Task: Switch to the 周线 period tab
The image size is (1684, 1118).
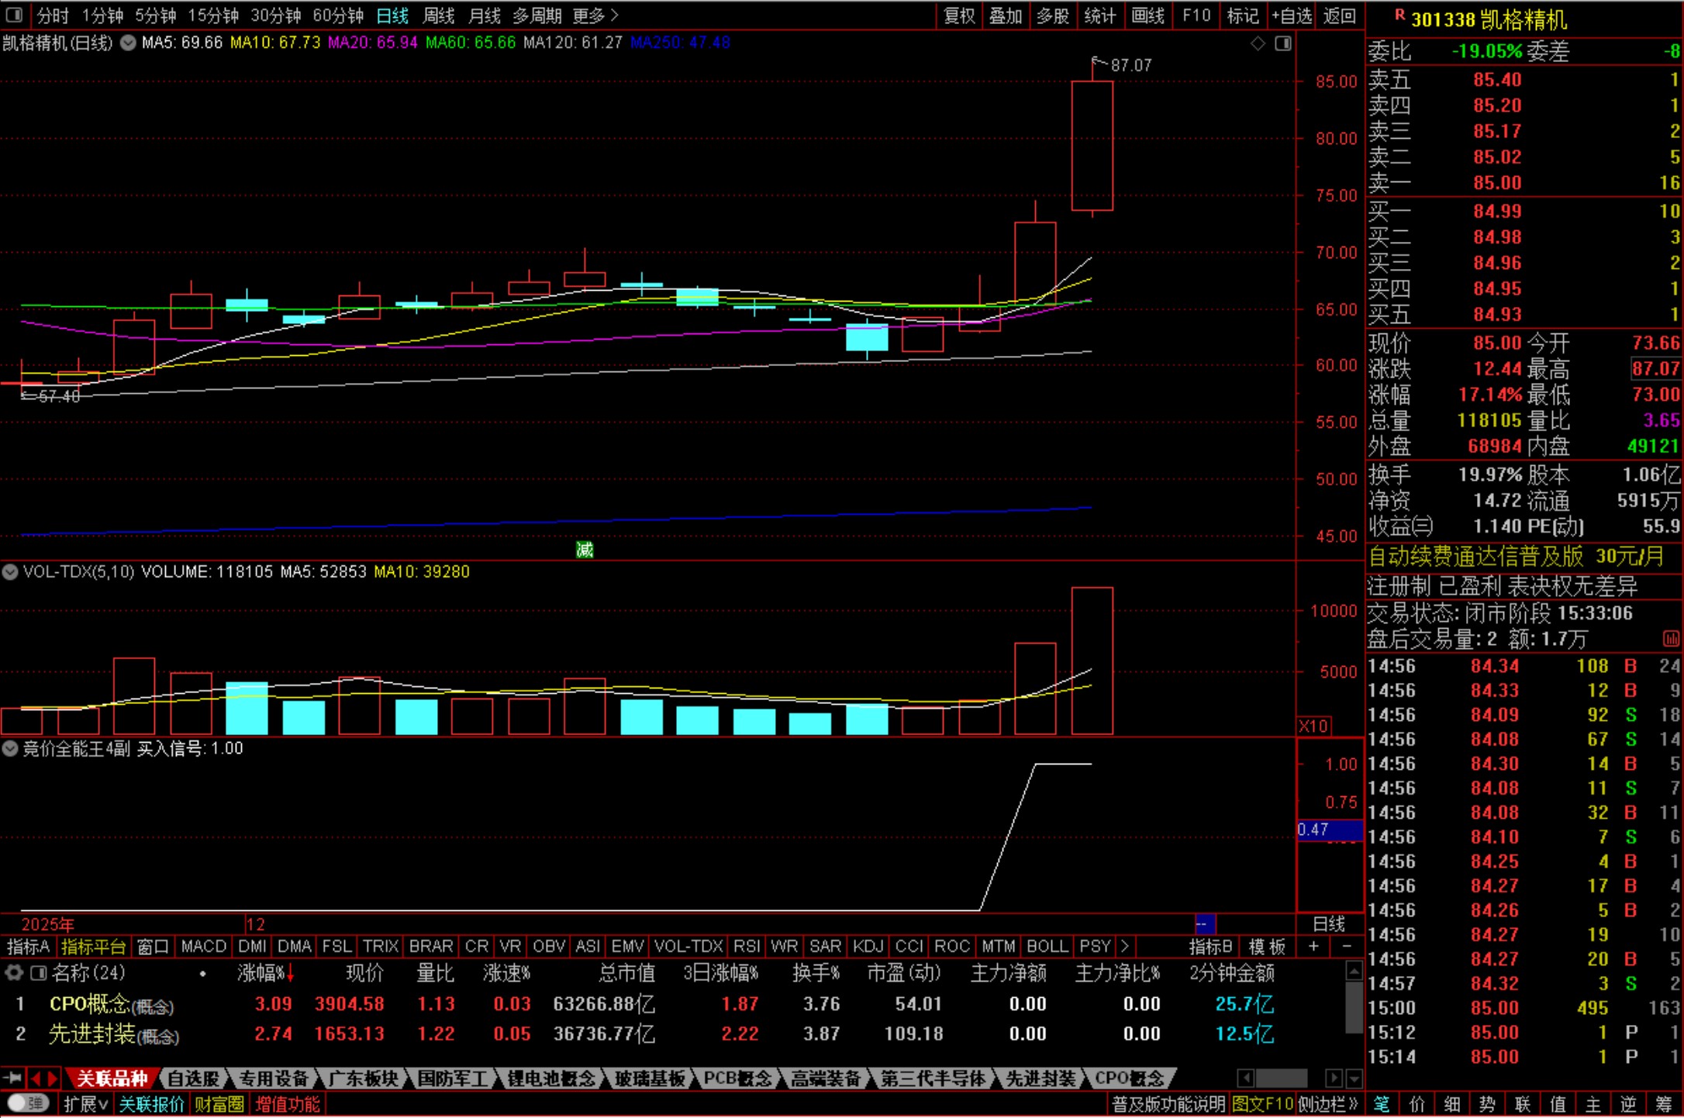Action: click(438, 15)
